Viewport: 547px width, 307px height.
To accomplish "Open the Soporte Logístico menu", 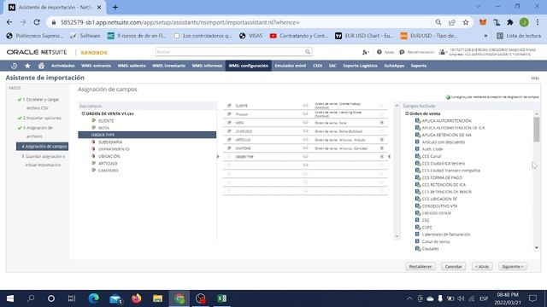I will coord(360,66).
